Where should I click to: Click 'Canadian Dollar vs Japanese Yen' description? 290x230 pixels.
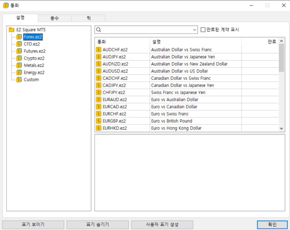point(182,85)
